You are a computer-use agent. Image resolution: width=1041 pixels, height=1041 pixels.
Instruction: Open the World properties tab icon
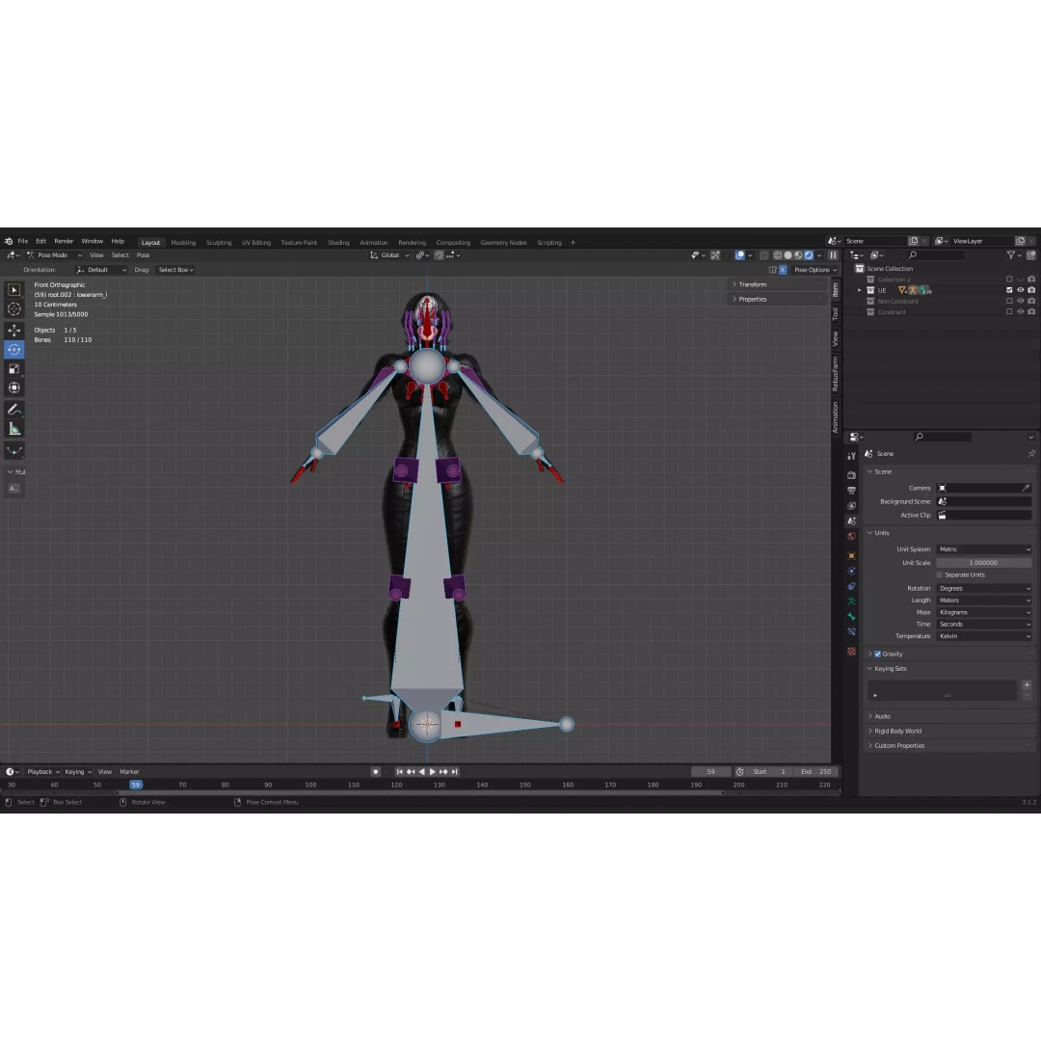(x=852, y=537)
